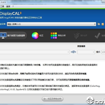Expand the 測量儀器 instrument dropdown
Viewport: 105px width, 105px height.
pyautogui.click(x=86, y=52)
